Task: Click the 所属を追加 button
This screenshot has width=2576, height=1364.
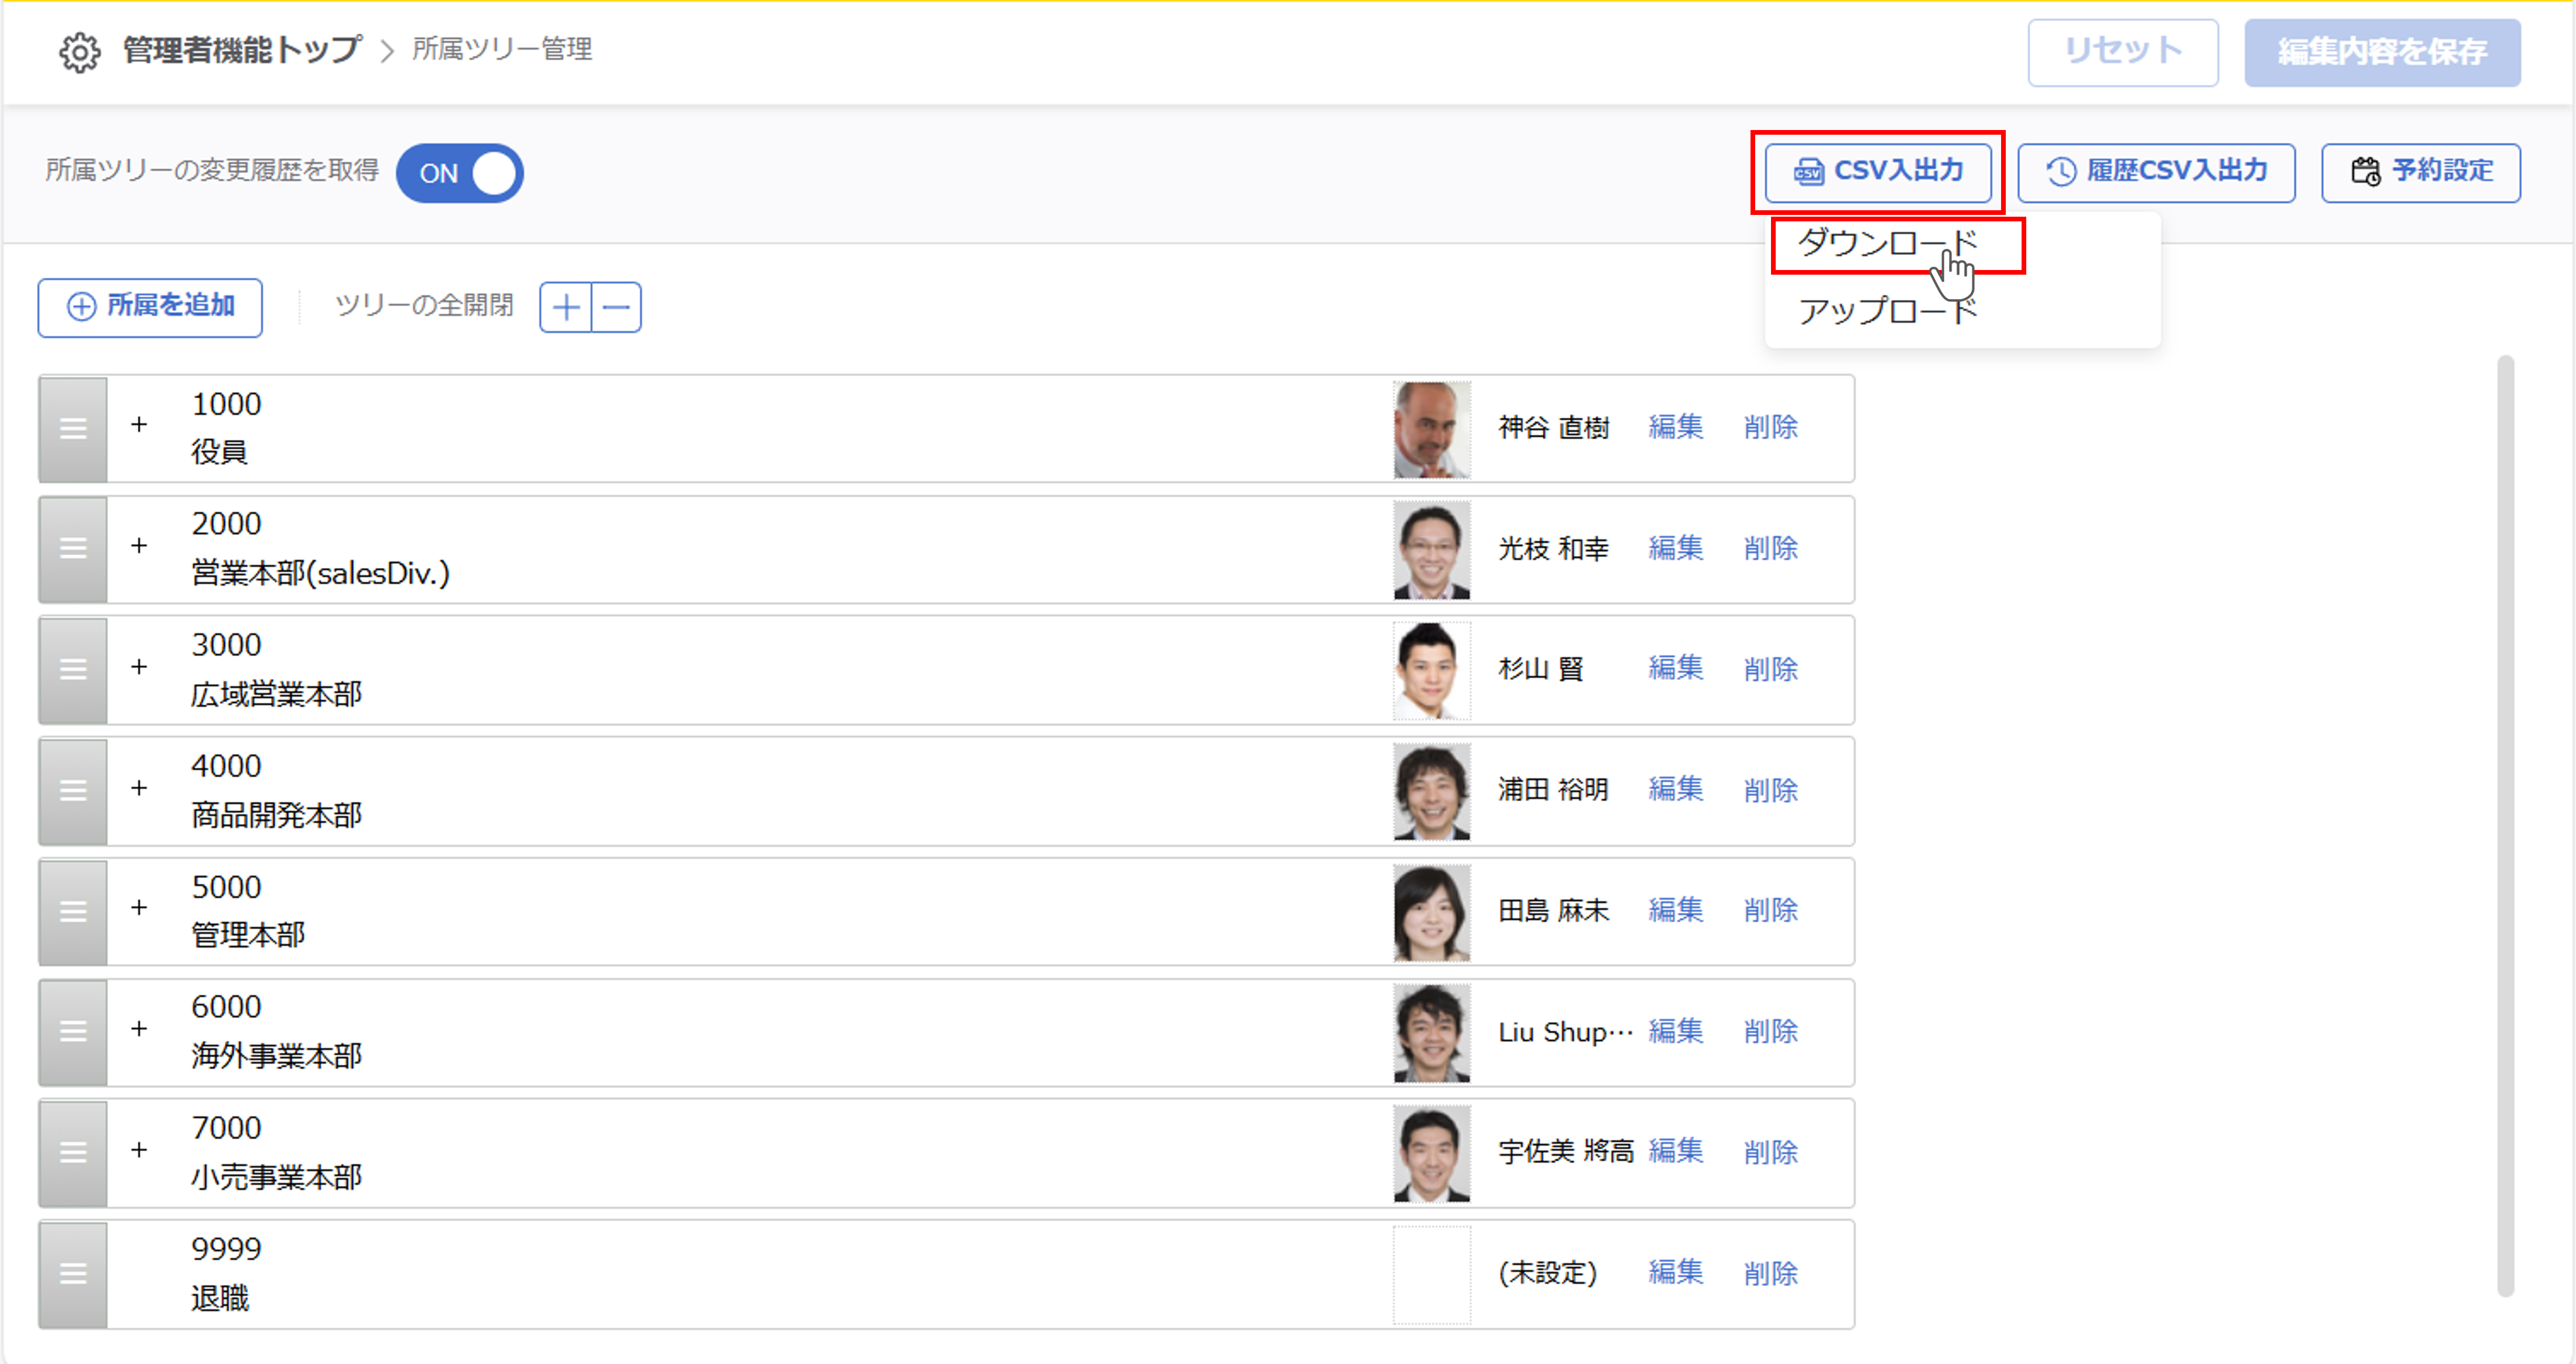Action: pos(150,307)
